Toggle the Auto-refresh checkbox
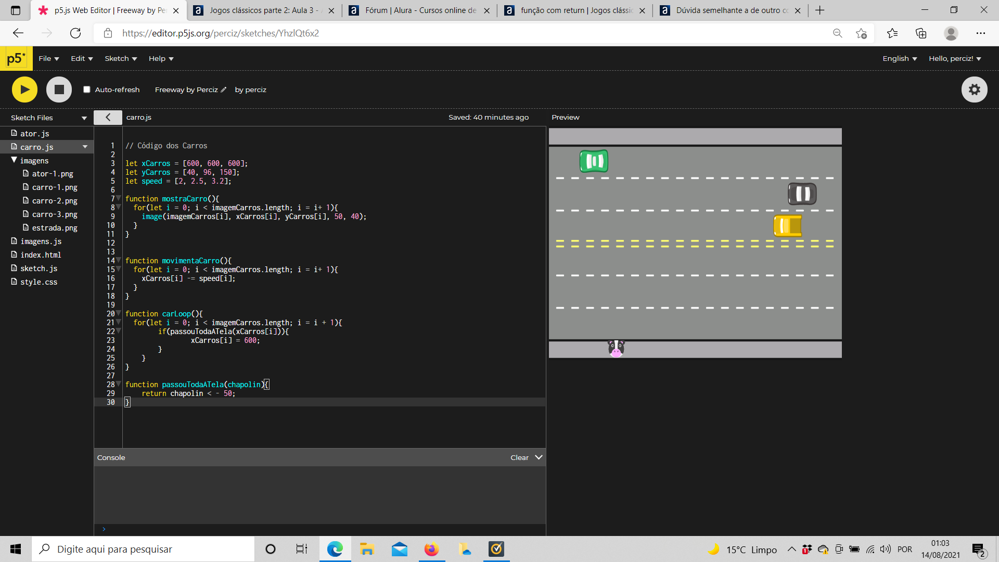Image resolution: width=999 pixels, height=562 pixels. coord(86,89)
